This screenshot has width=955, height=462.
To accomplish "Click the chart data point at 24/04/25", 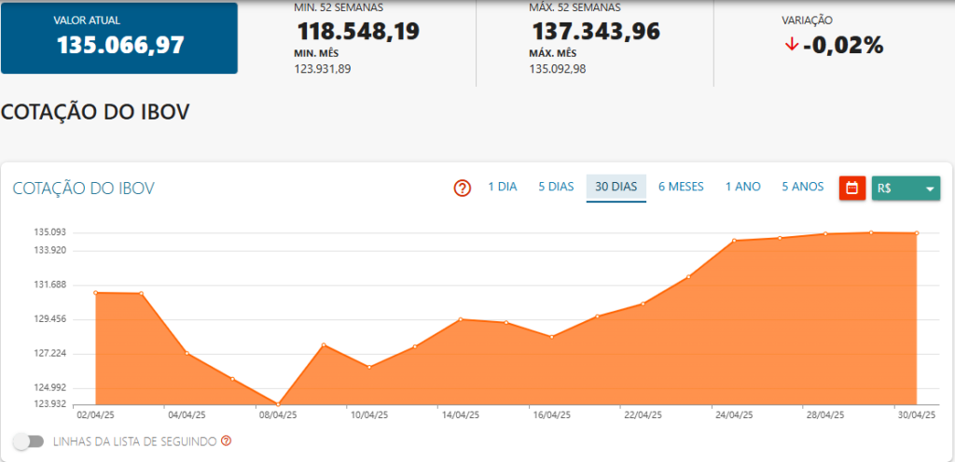I will pyautogui.click(x=735, y=241).
